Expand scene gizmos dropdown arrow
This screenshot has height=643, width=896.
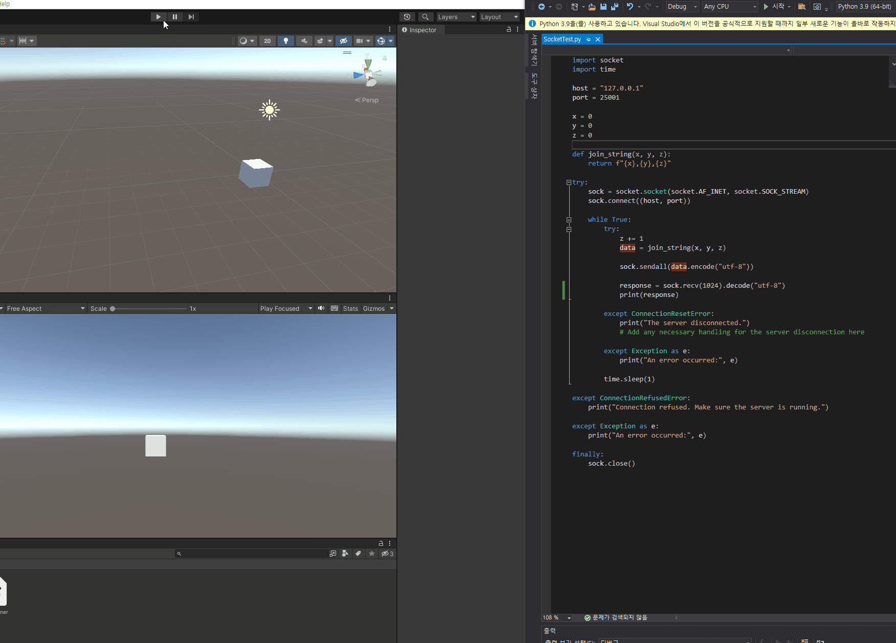[391, 41]
